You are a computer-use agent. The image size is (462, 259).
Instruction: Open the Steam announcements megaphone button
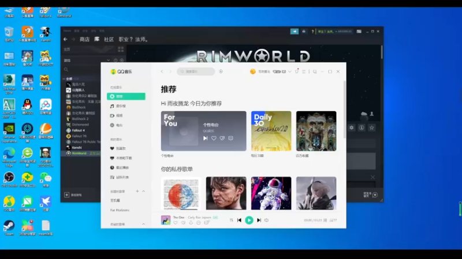(295, 32)
